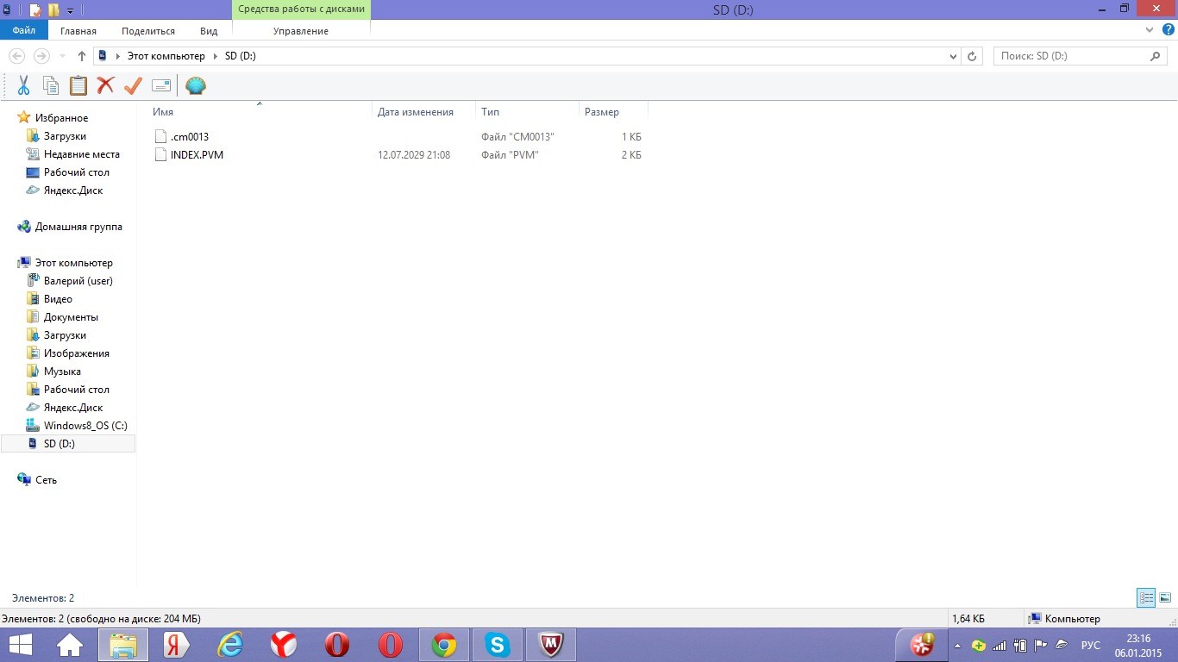The width and height of the screenshot is (1178, 662).
Task: Click the green plus tray icon
Action: [978, 645]
